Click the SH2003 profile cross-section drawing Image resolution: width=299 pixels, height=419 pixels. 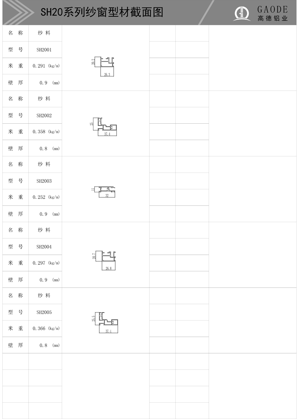(105, 192)
